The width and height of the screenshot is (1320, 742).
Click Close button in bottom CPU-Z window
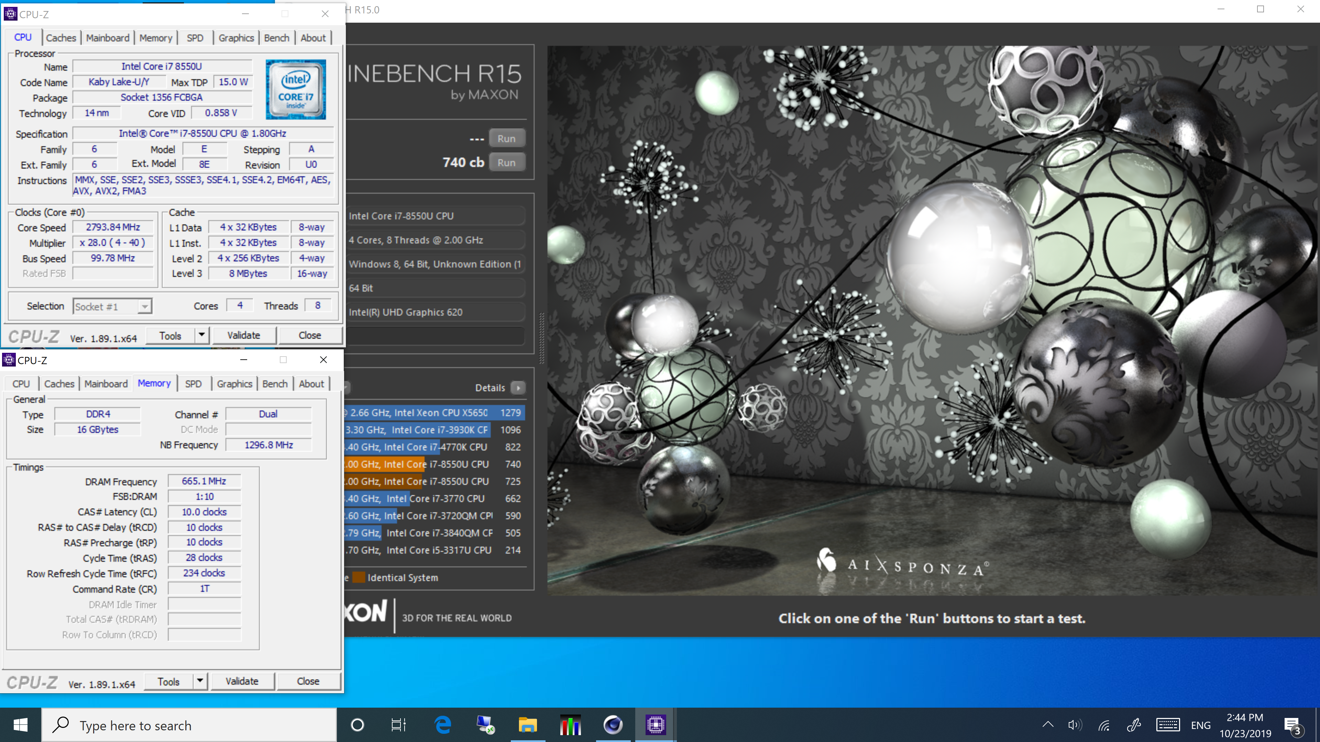click(x=308, y=682)
